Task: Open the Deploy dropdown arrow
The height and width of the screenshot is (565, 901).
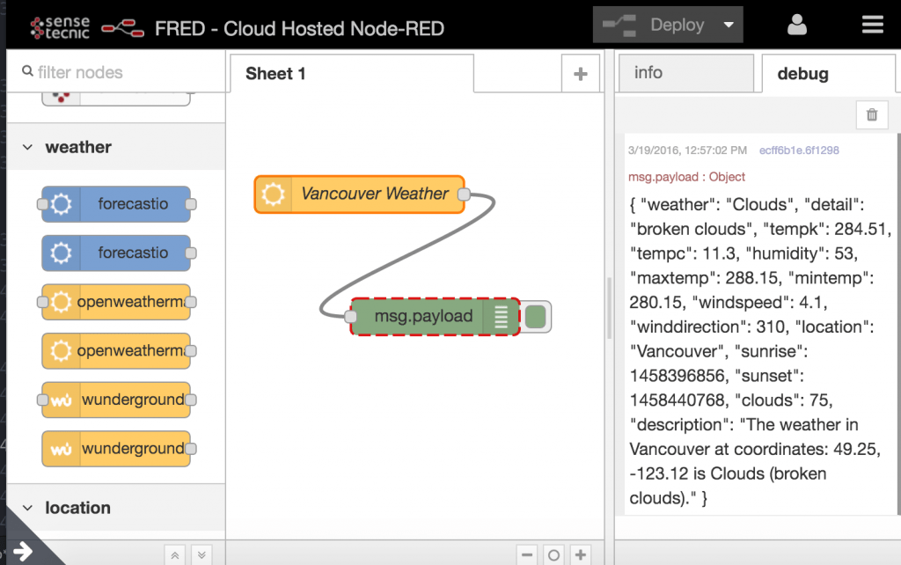Action: [x=729, y=25]
